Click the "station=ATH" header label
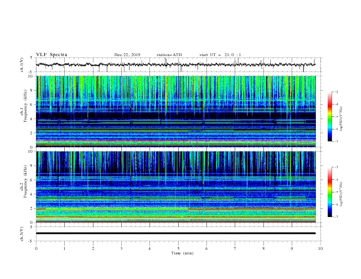 [x=169, y=55]
